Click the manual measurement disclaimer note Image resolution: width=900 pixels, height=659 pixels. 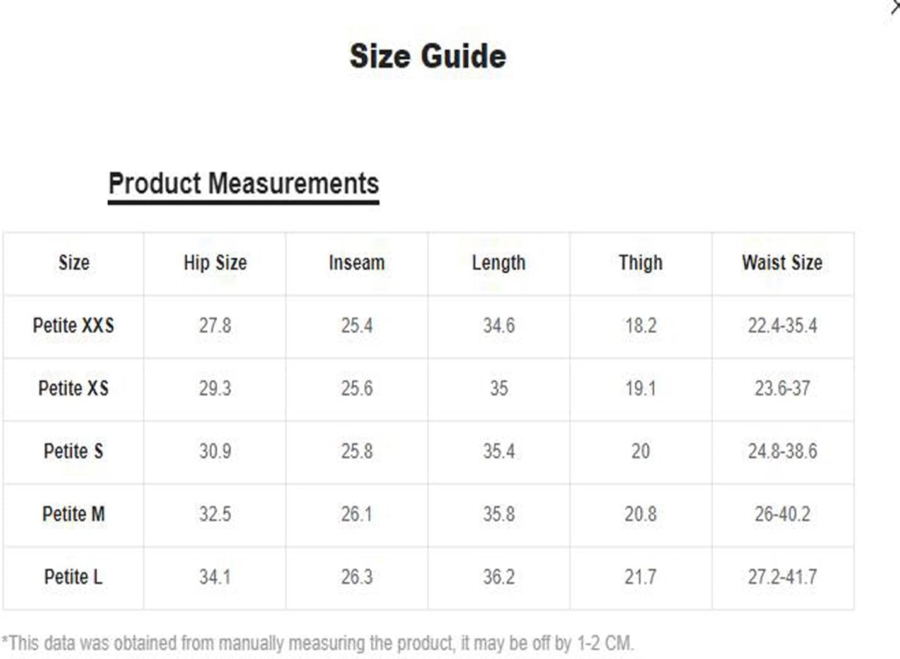point(318,643)
